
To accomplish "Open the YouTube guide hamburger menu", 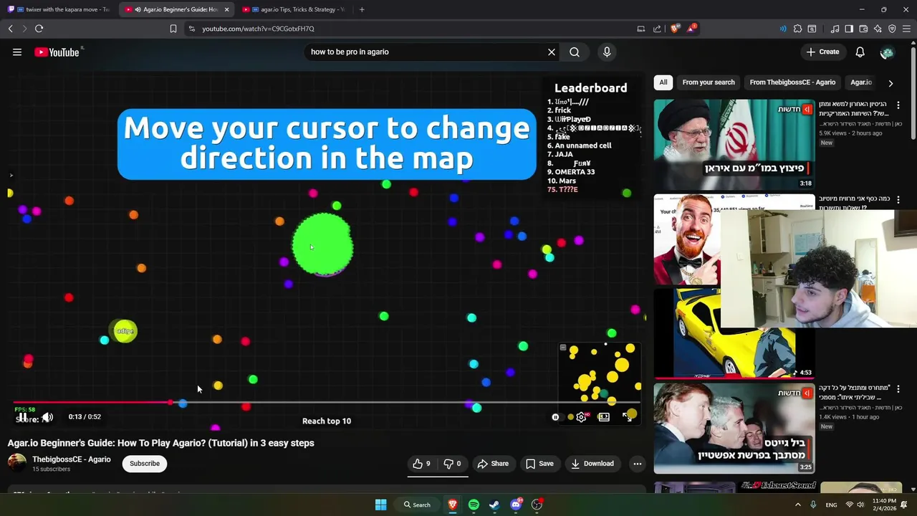I will click(x=17, y=52).
